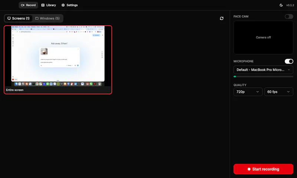Refresh the capture sources list

tap(222, 18)
